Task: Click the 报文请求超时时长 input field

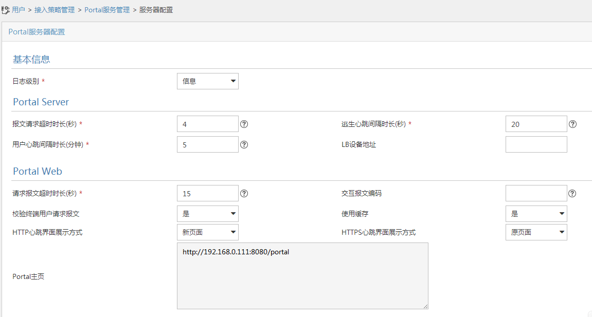Action: (207, 124)
